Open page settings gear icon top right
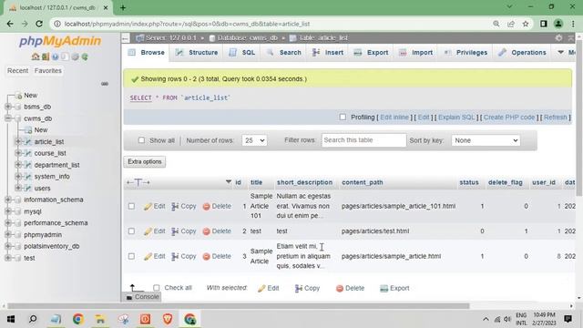This screenshot has height=328, width=583. point(558,37)
